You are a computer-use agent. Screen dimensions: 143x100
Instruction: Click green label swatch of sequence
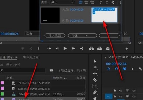click(x=2, y=94)
